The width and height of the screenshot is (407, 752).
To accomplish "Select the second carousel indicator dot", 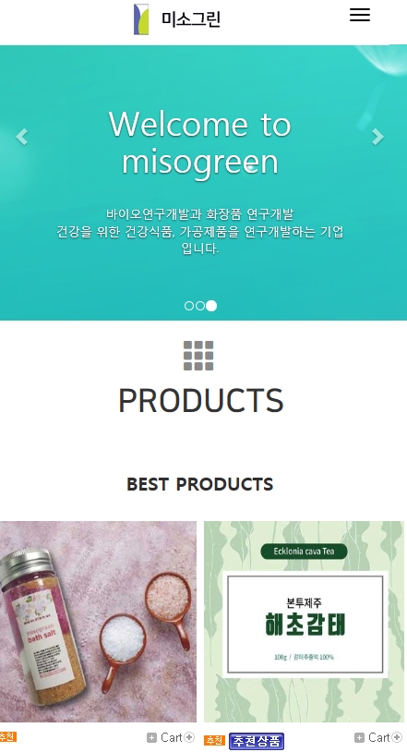I will click(200, 306).
